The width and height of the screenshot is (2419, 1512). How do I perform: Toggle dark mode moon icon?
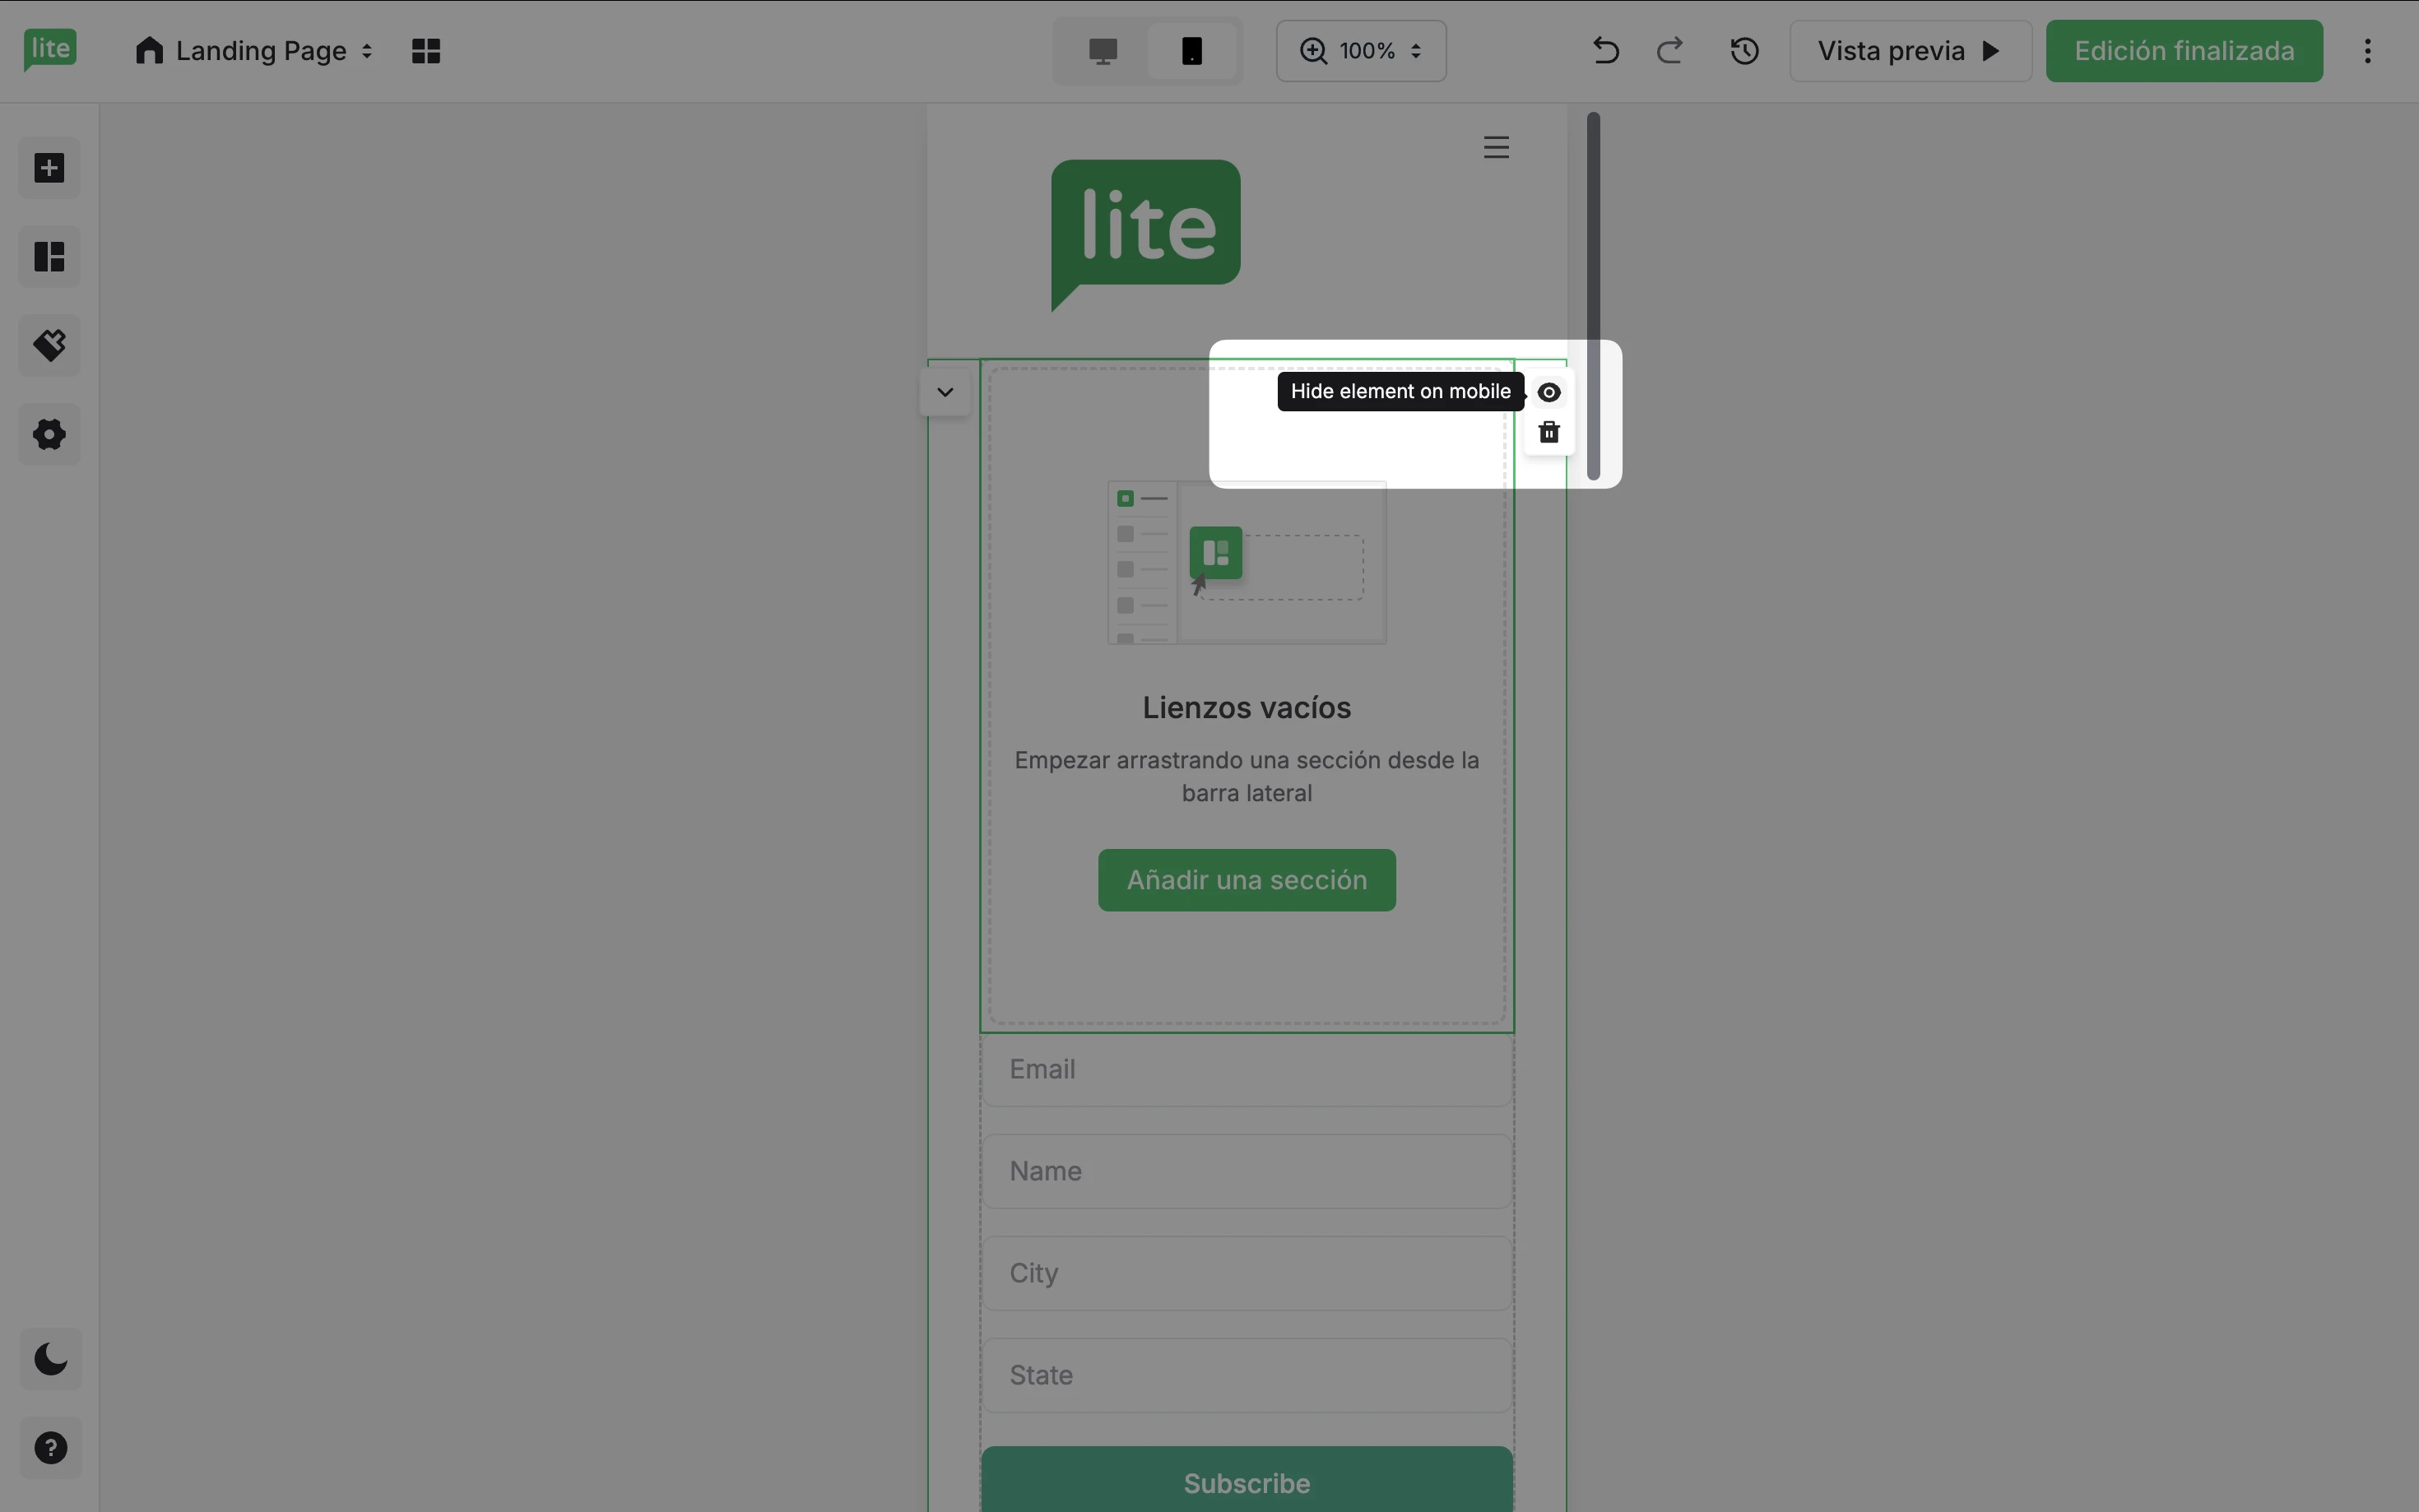coord(50,1359)
